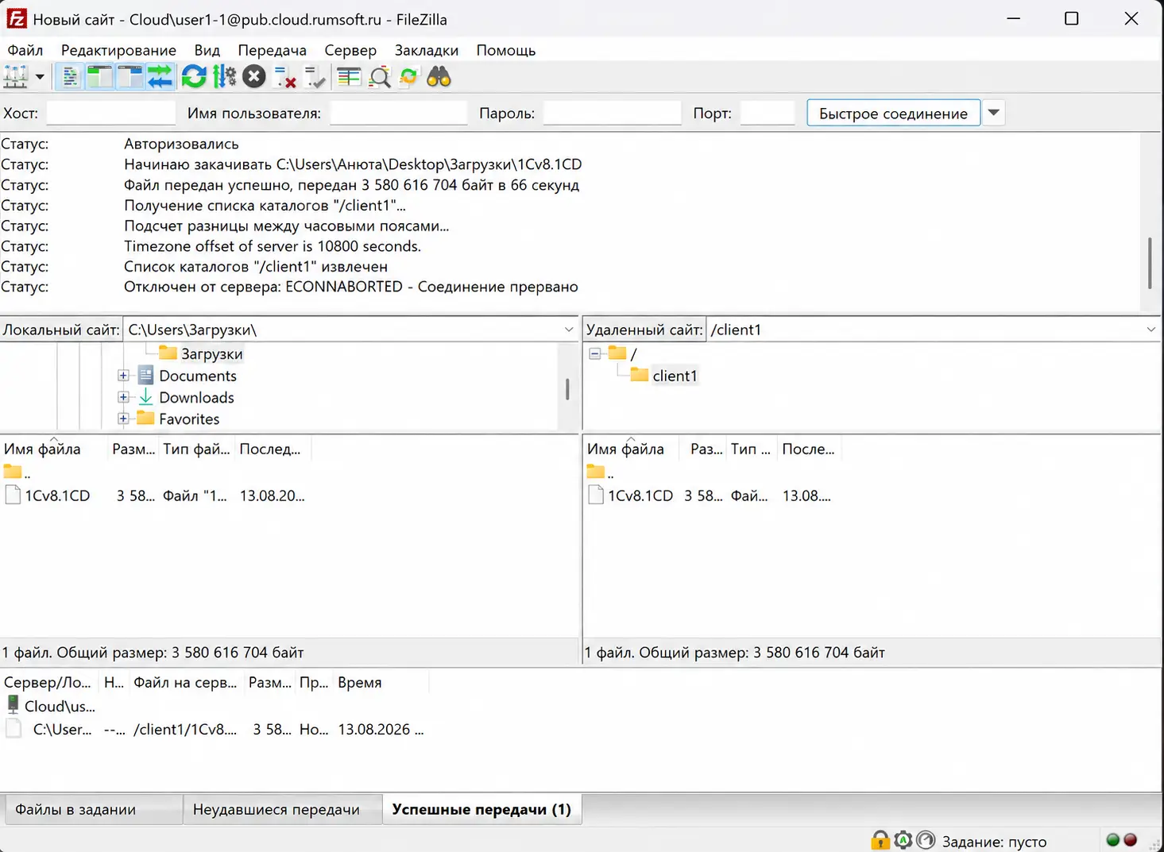The image size is (1164, 852).
Task: Open the Site Manager icon
Action: pyautogui.click(x=16, y=77)
